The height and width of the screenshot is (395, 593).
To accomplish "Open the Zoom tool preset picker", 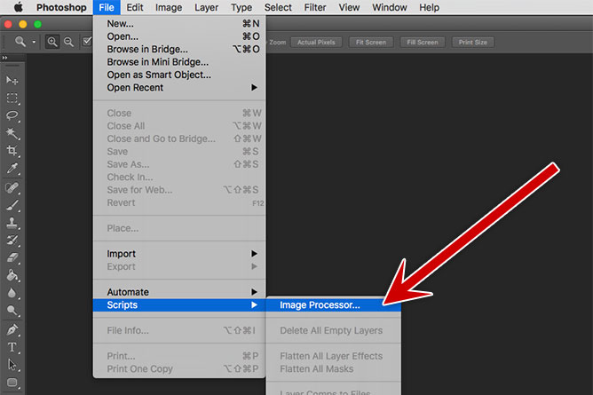I will click(34, 42).
